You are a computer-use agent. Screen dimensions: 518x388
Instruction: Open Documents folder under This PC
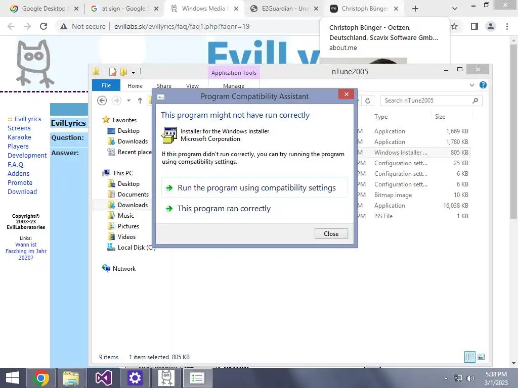[128, 195]
